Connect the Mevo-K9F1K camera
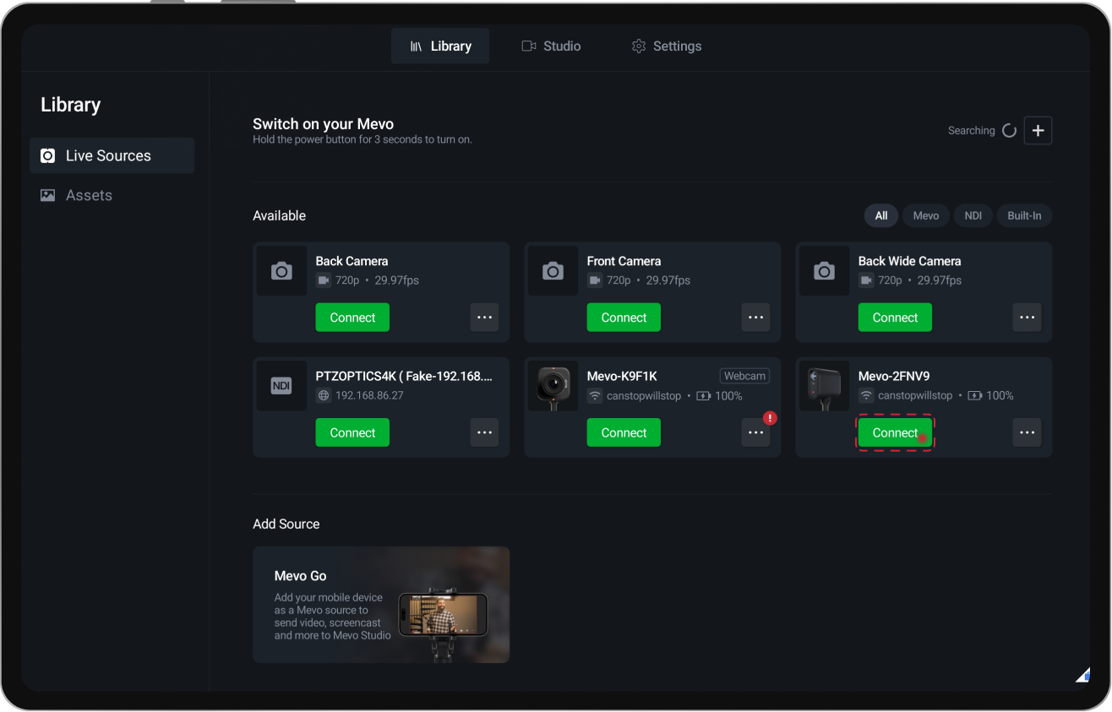1112x712 pixels. (624, 432)
